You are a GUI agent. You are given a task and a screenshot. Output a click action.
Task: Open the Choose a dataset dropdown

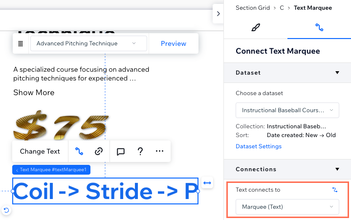tap(287, 110)
